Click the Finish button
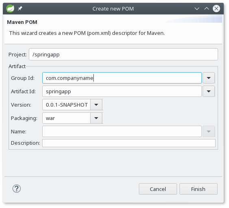Viewport: 229px width, 208px height. click(198, 189)
